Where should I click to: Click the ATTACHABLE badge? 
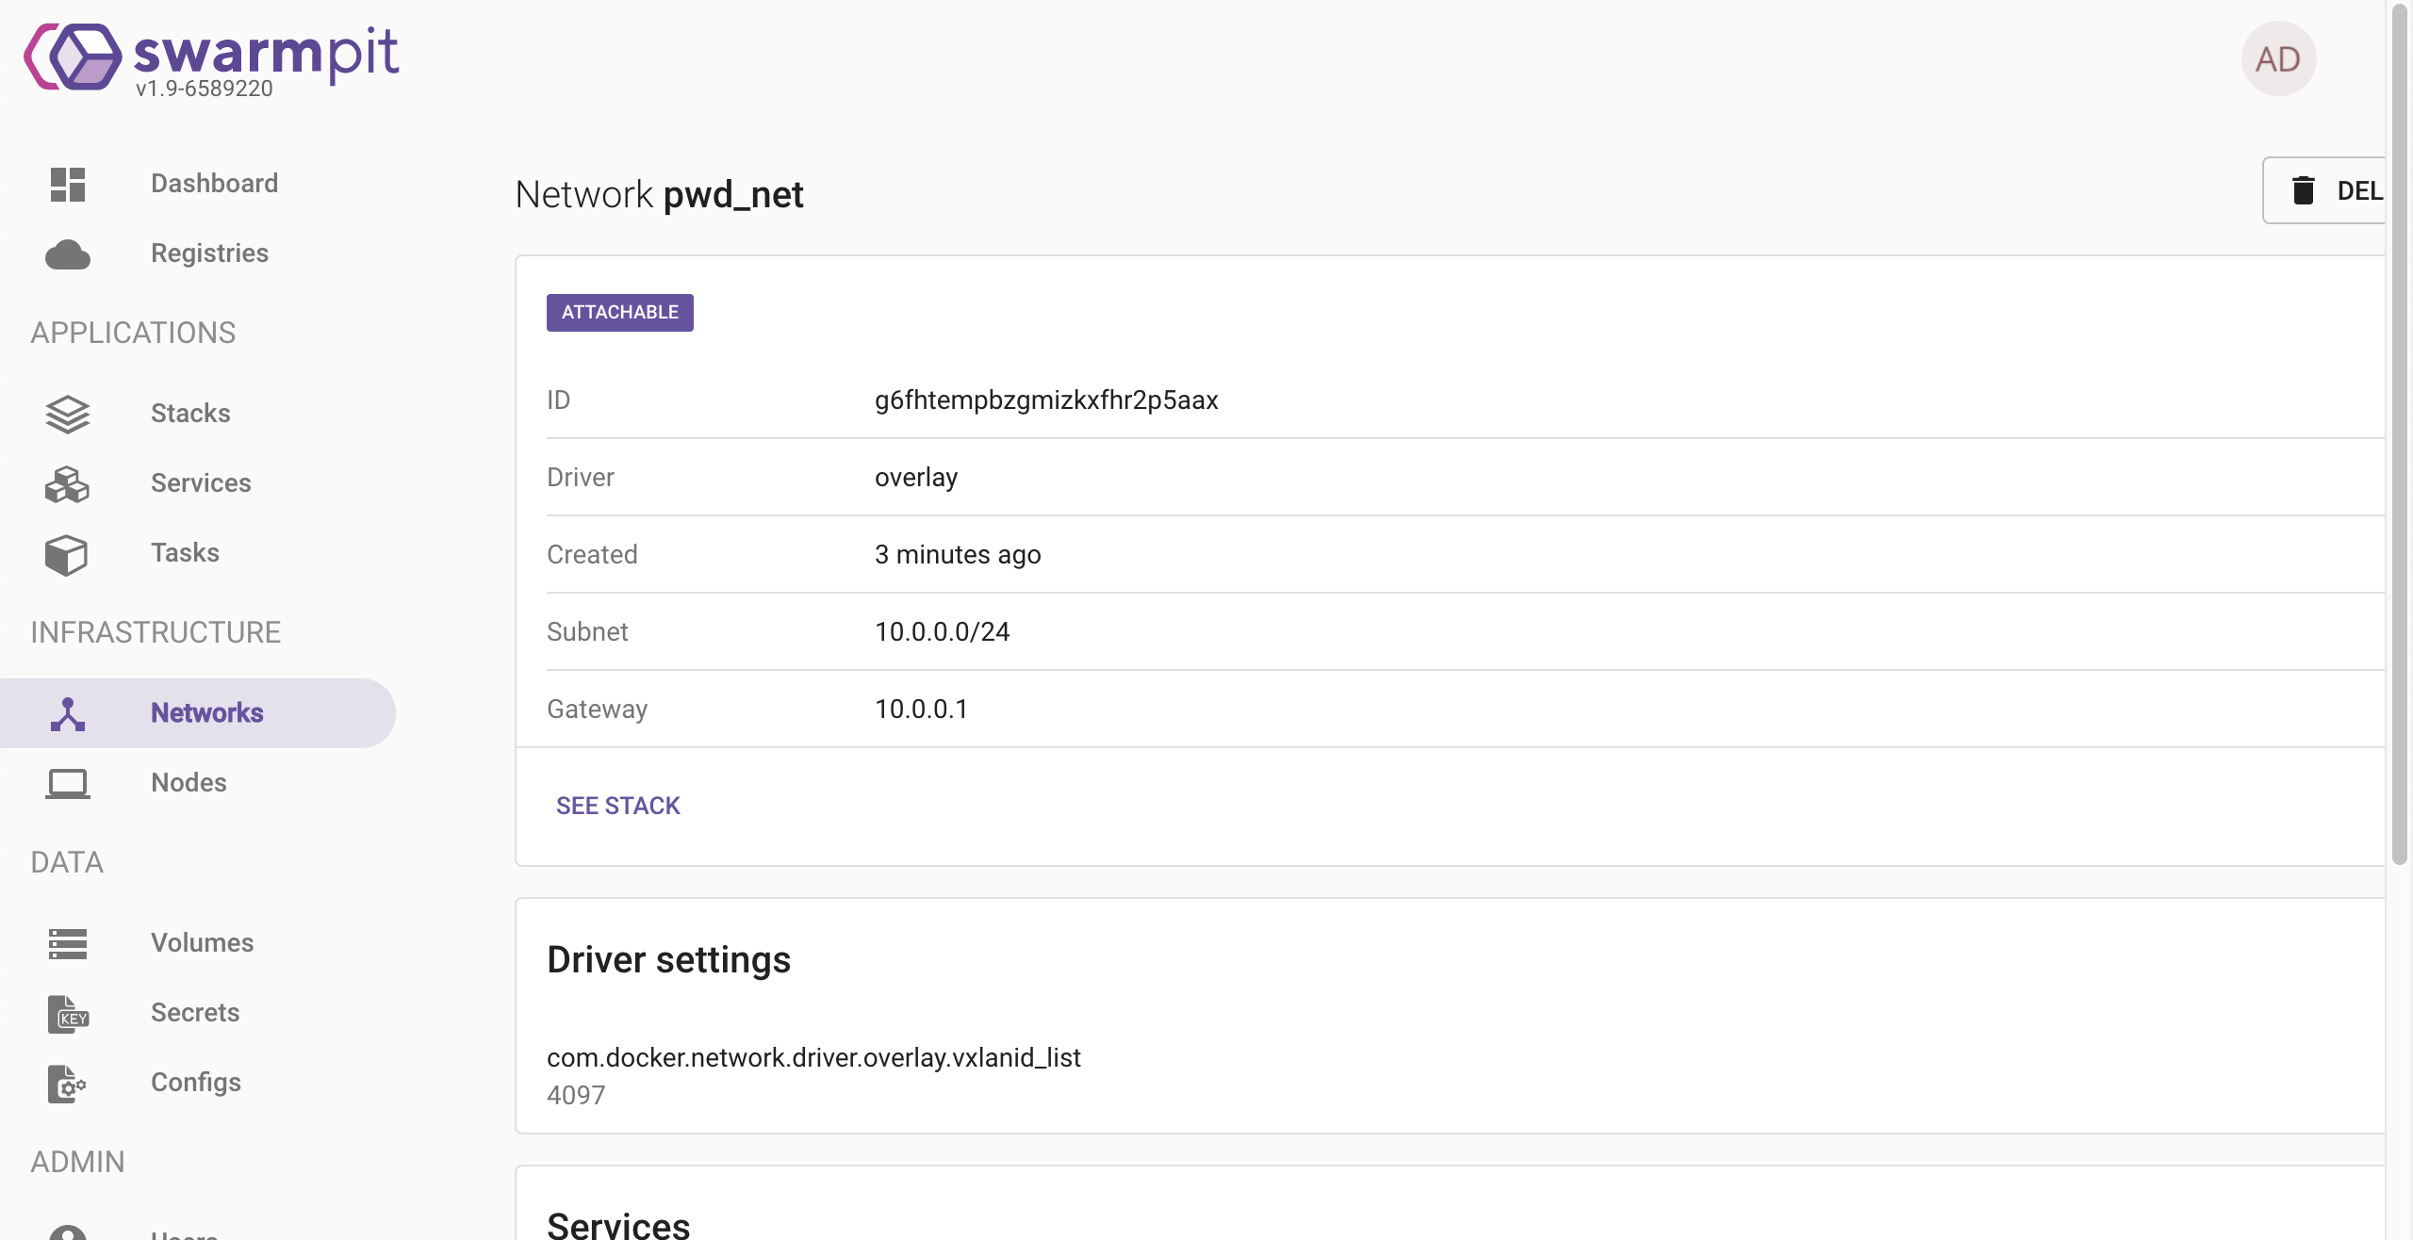619,313
